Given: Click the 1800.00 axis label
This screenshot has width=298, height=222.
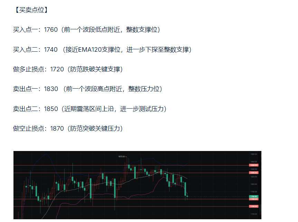Looking at the screenshot, I should [254, 184].
